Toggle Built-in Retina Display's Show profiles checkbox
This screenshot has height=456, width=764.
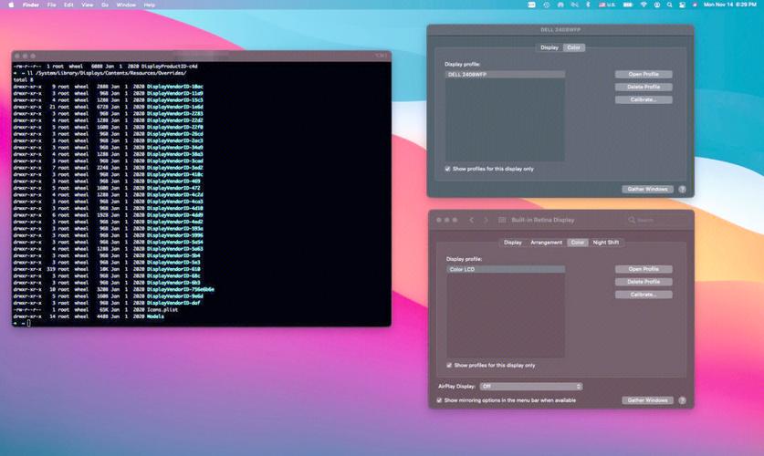point(449,365)
